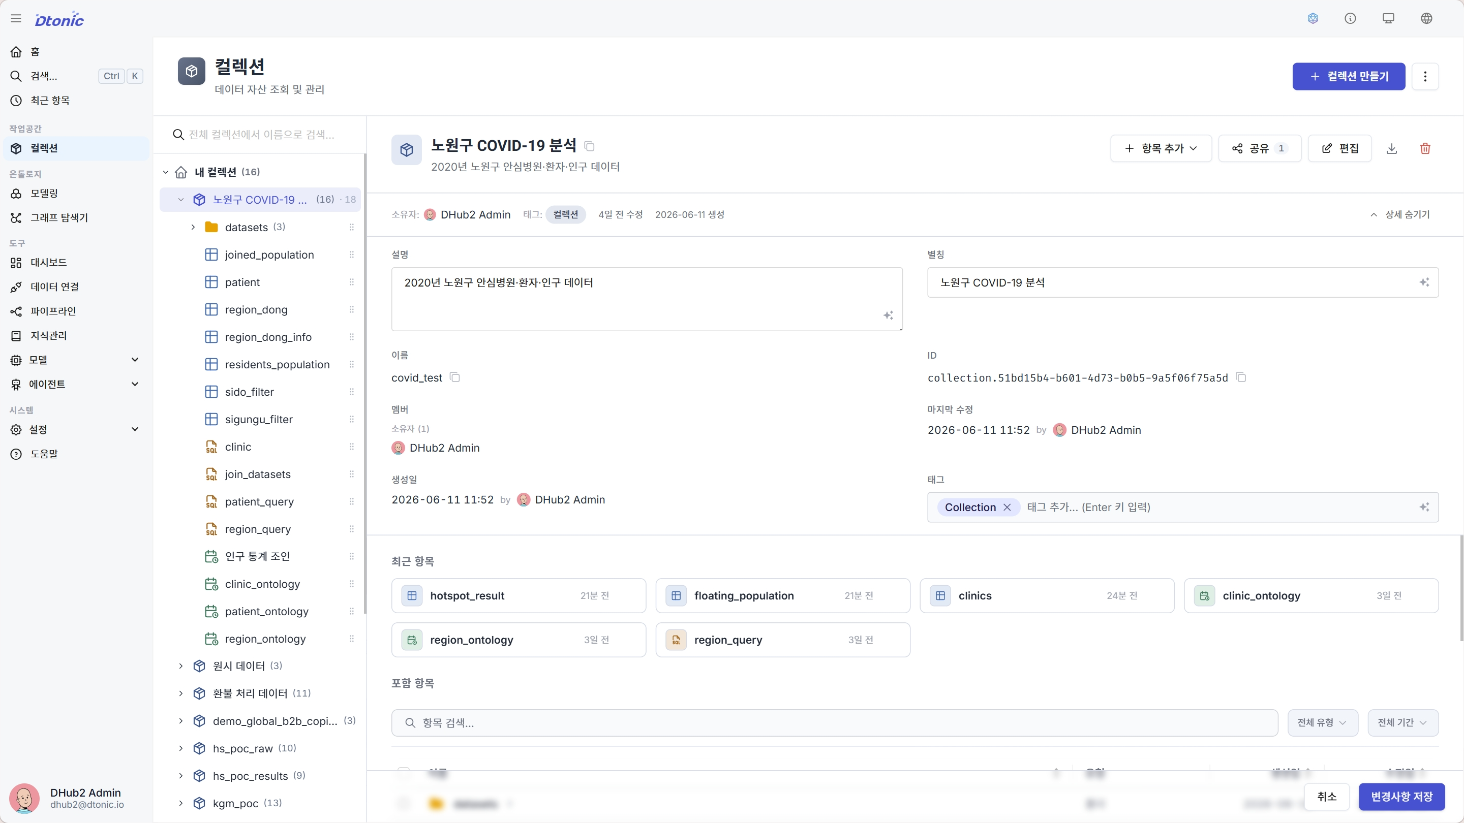Viewport: 1464px width, 823px height.
Task: Click AI sparkle icon in description field
Action: click(888, 315)
